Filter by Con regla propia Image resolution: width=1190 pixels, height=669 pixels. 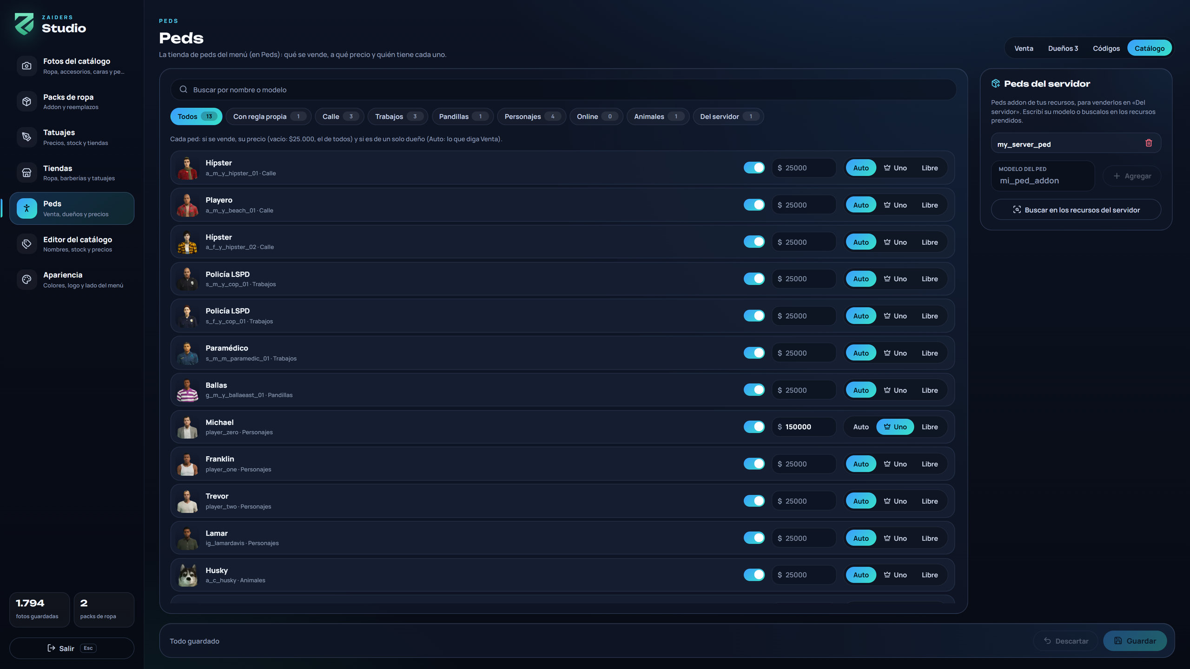[269, 117]
